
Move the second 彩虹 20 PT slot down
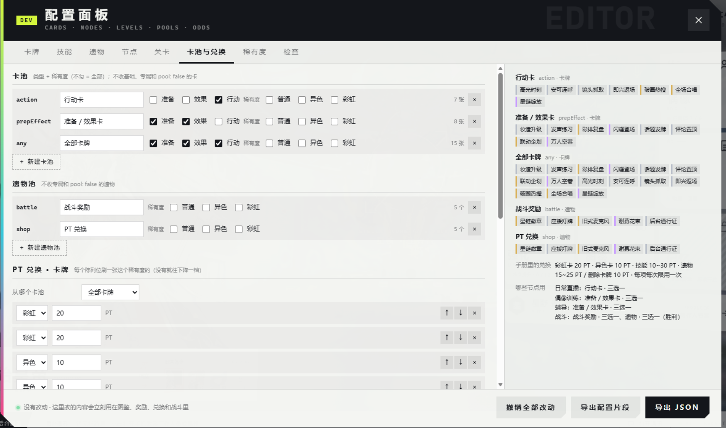click(x=461, y=338)
